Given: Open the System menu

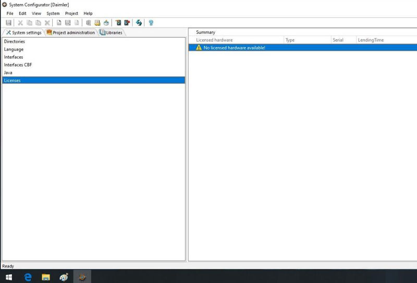Looking at the screenshot, I should click(53, 14).
